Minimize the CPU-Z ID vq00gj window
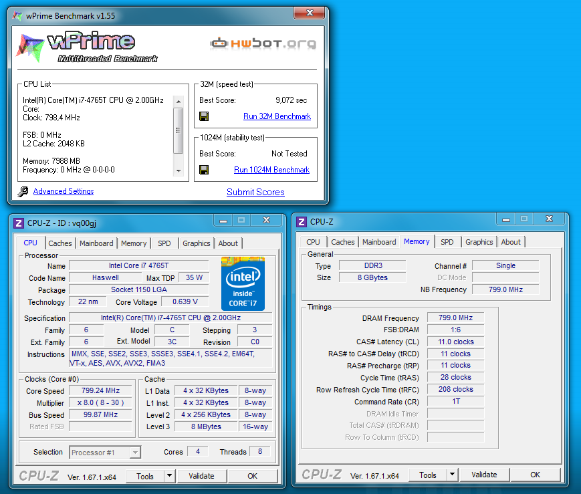The height and width of the screenshot is (494, 581). tap(223, 221)
